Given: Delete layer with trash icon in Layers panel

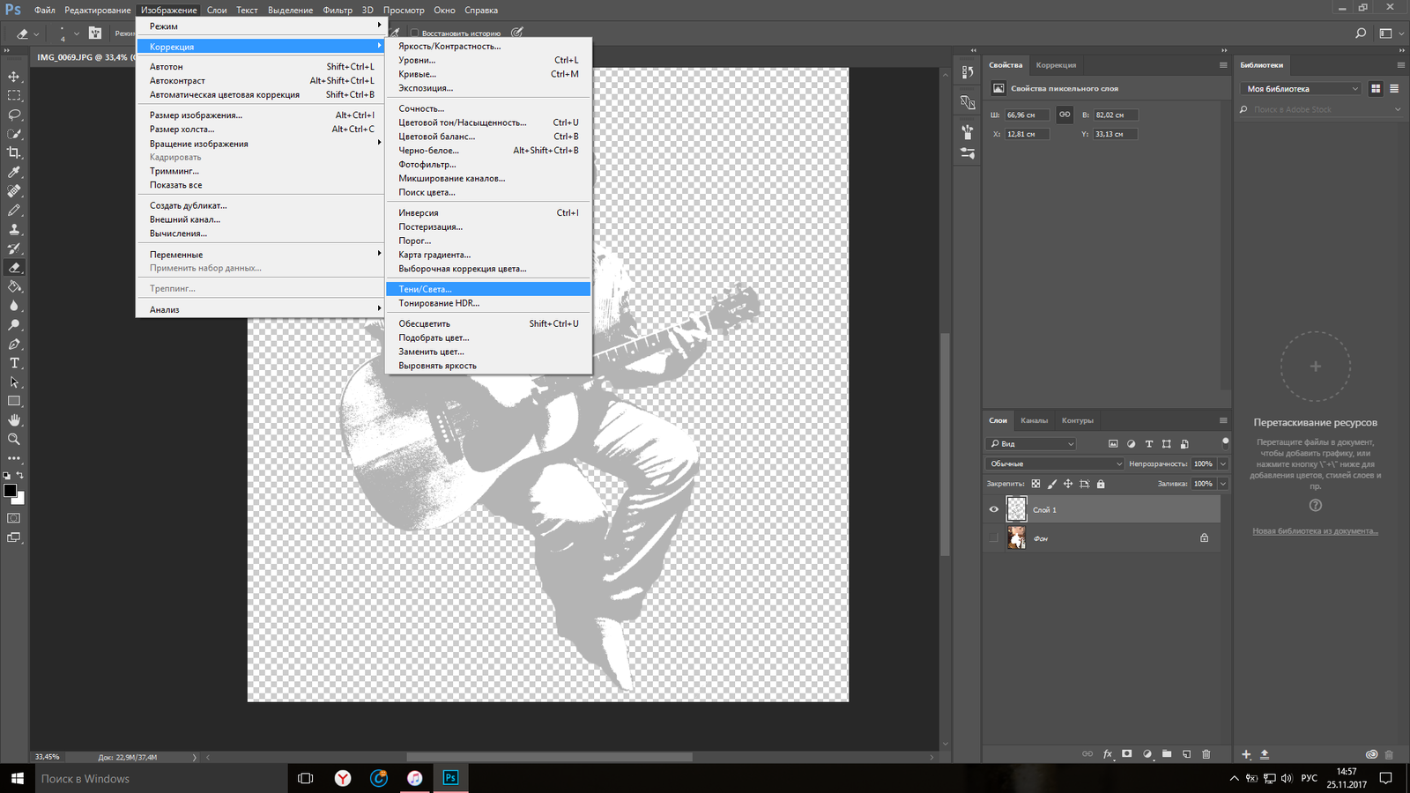Looking at the screenshot, I should coord(1206,754).
